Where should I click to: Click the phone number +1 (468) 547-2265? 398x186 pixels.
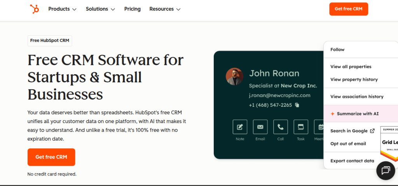(x=271, y=105)
